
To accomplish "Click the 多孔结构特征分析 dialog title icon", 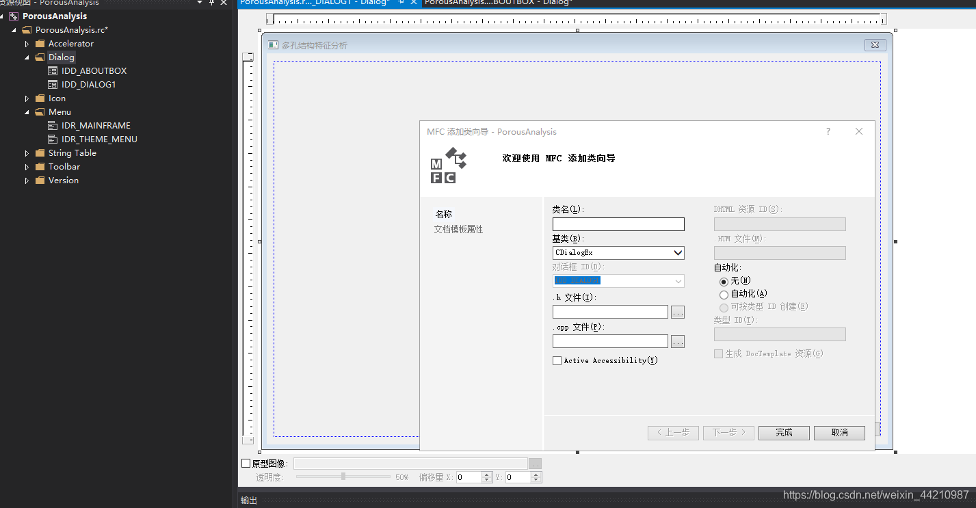I will pos(273,45).
